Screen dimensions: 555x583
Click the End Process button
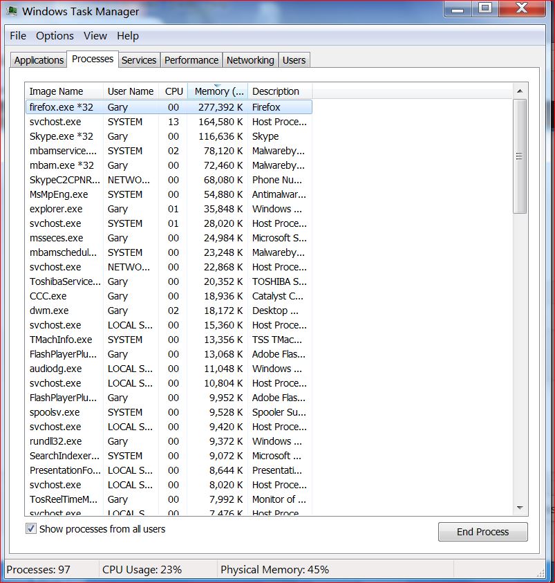coord(482,532)
